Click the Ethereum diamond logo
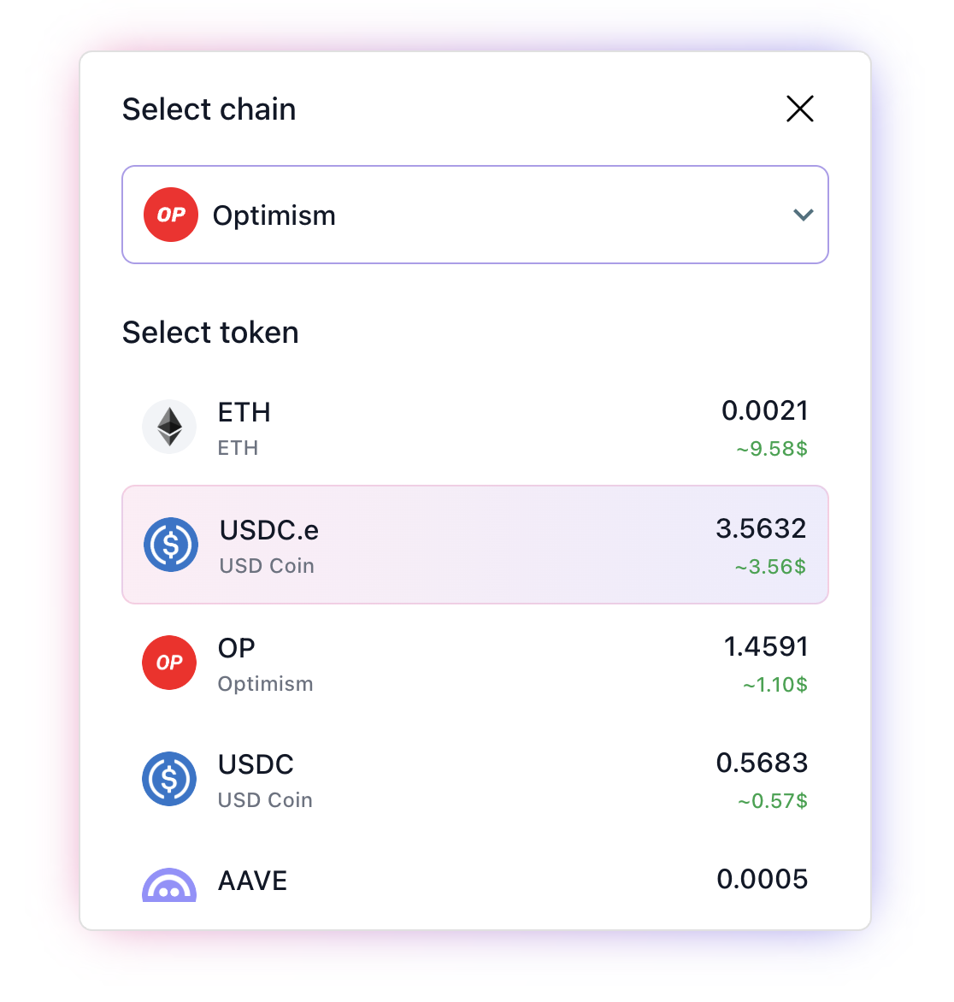This screenshot has height=1002, width=954. coord(169,427)
